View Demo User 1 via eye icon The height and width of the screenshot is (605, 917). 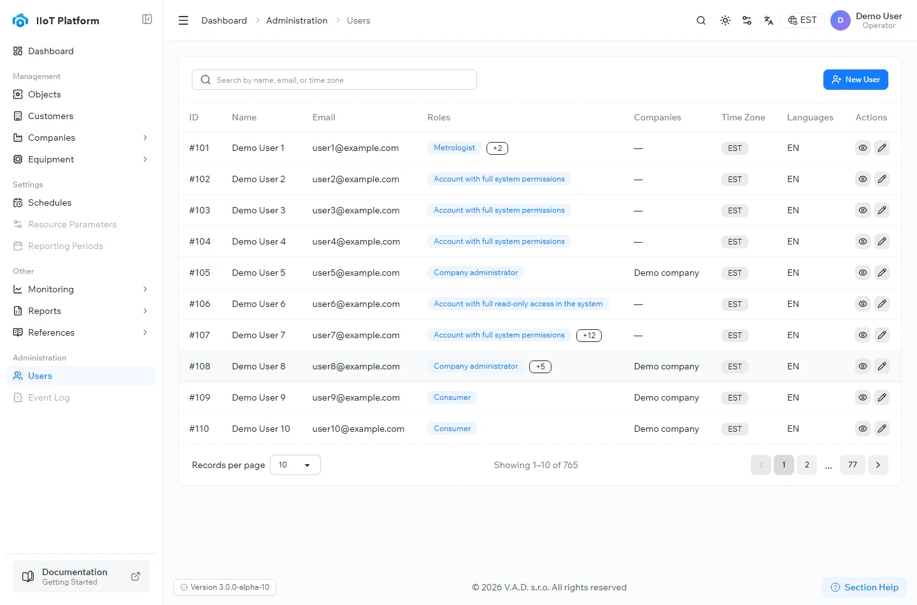pyautogui.click(x=863, y=148)
